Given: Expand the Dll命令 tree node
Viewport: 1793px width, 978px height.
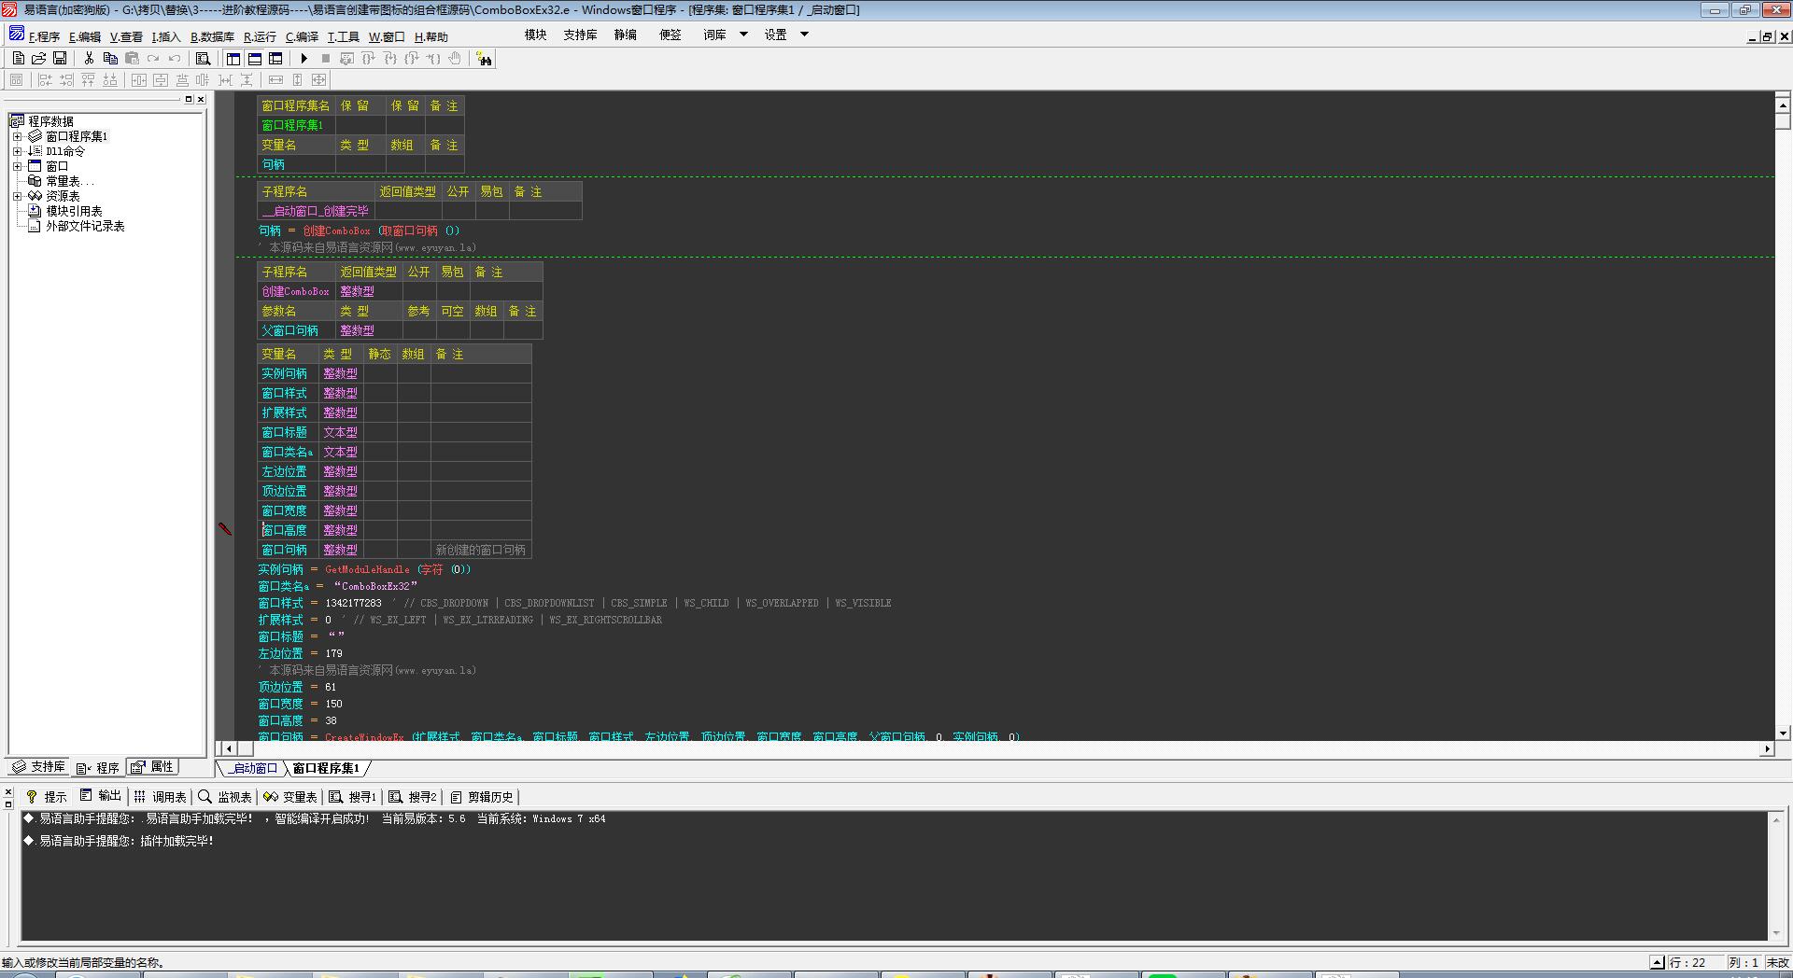Looking at the screenshot, I should click(17, 151).
